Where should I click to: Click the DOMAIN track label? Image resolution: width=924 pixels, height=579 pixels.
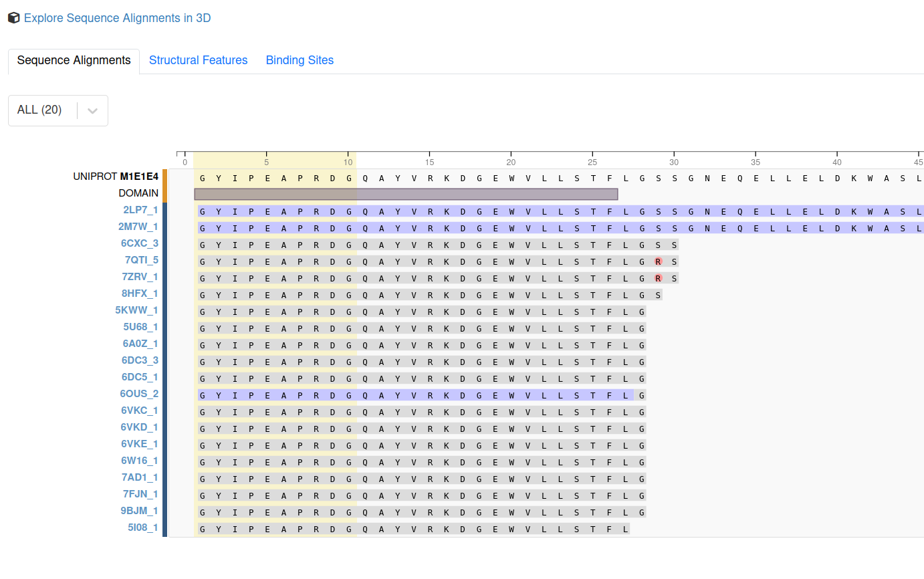point(138,193)
